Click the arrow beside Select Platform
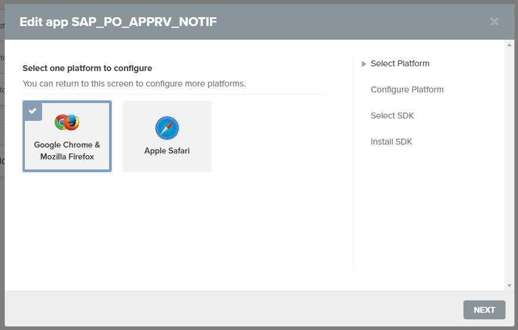Screen dimensions: 518x330 point(364,64)
